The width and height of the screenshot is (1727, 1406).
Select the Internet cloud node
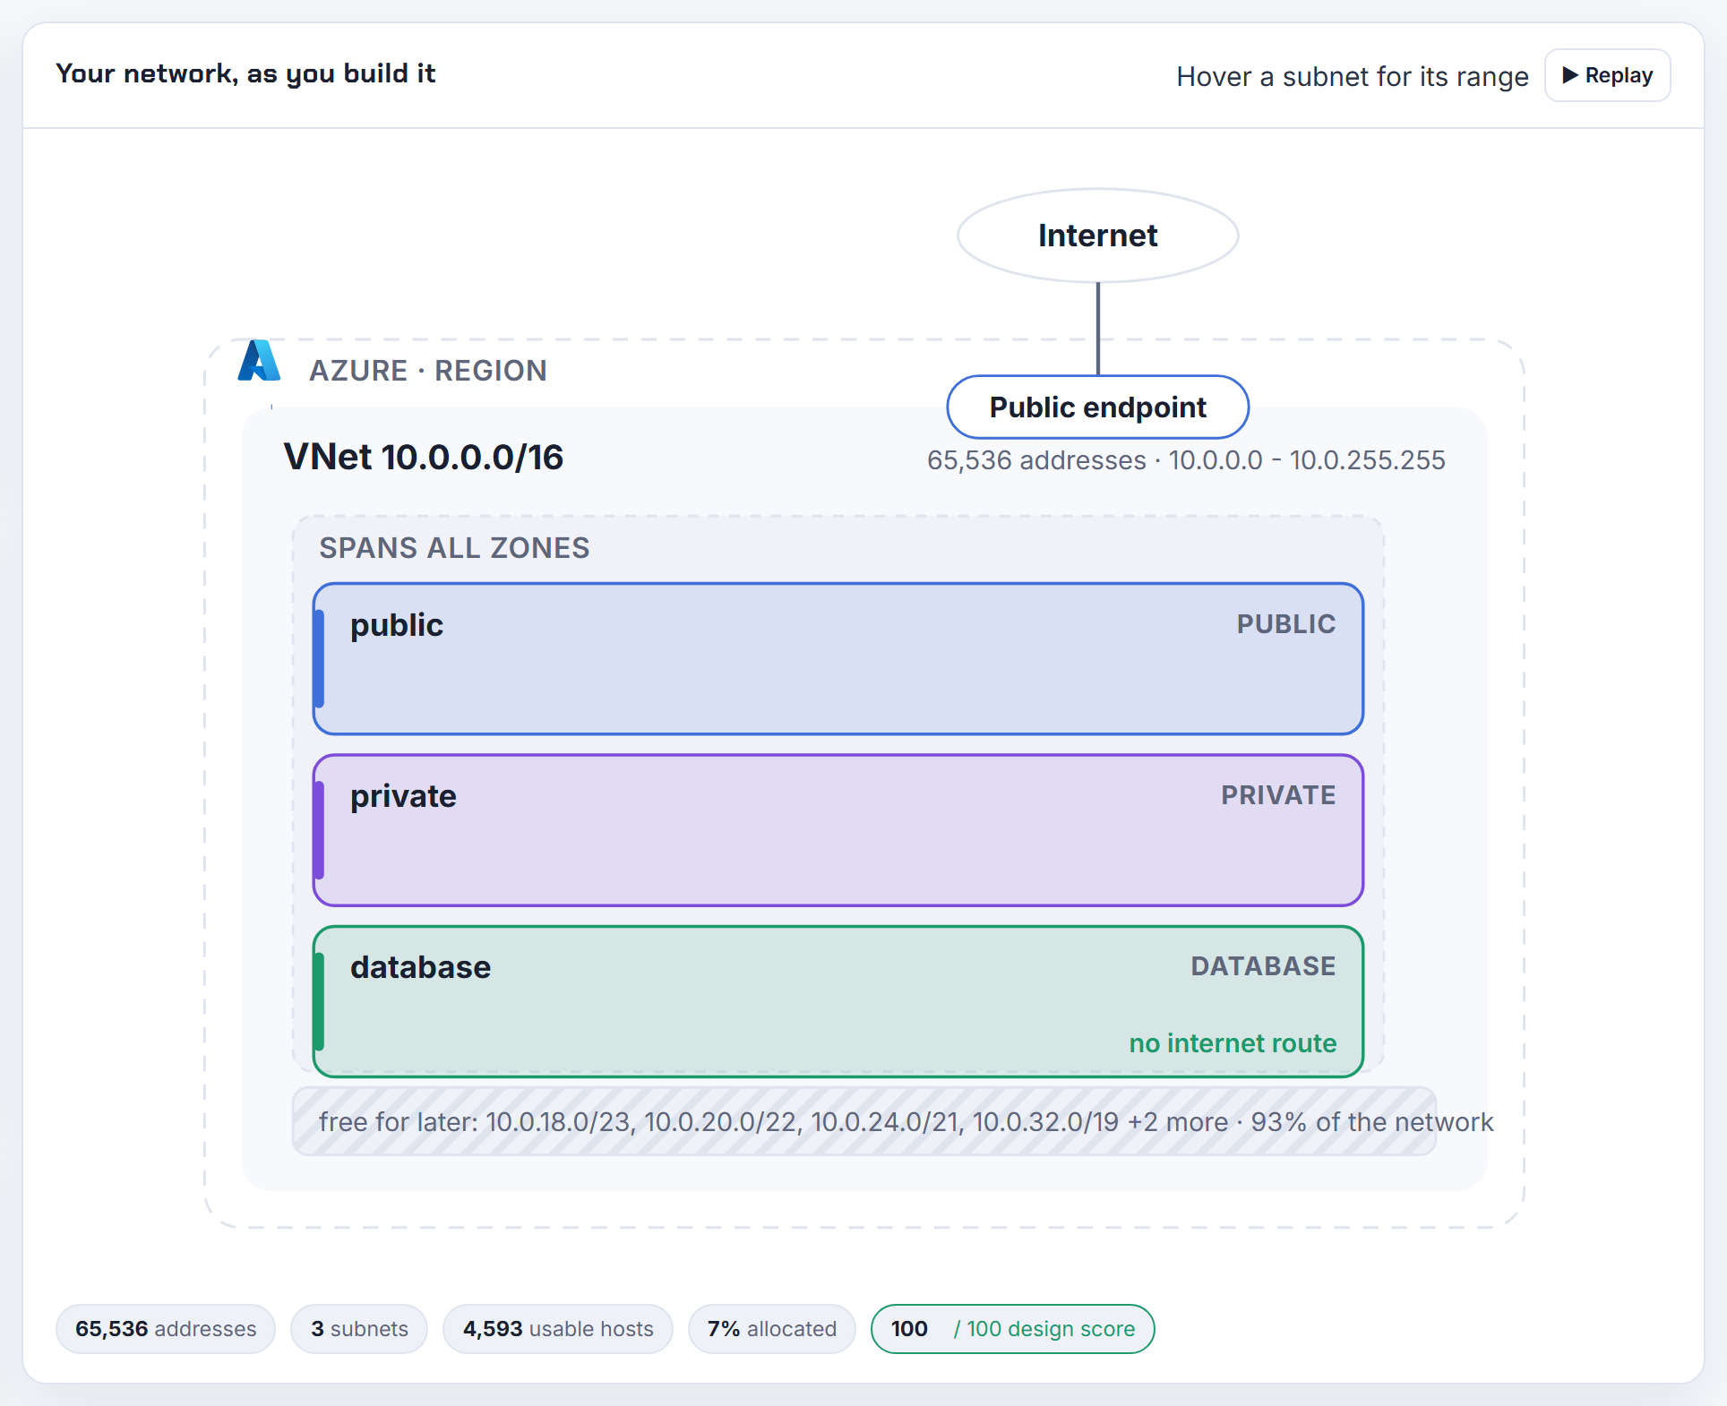1097,236
